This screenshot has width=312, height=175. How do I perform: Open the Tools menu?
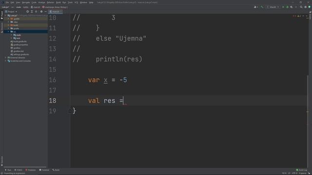[70, 2]
